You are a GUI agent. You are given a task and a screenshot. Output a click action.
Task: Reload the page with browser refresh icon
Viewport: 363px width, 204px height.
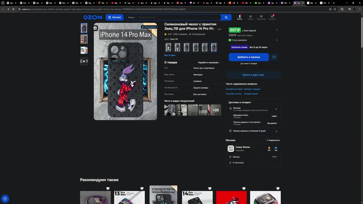coord(13,9)
